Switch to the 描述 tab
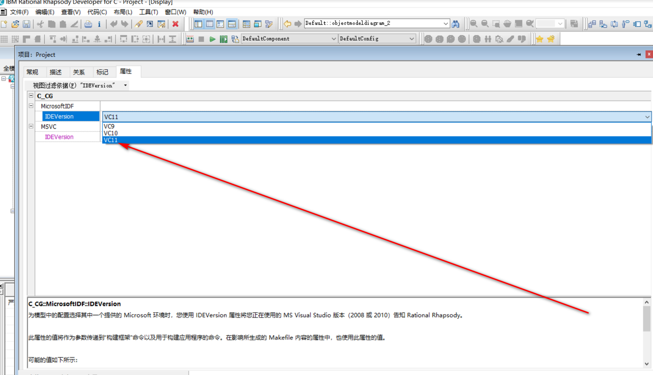This screenshot has height=375, width=653. point(56,72)
